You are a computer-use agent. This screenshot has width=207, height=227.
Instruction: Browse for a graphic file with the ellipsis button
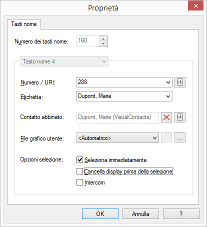pyautogui.click(x=180, y=137)
